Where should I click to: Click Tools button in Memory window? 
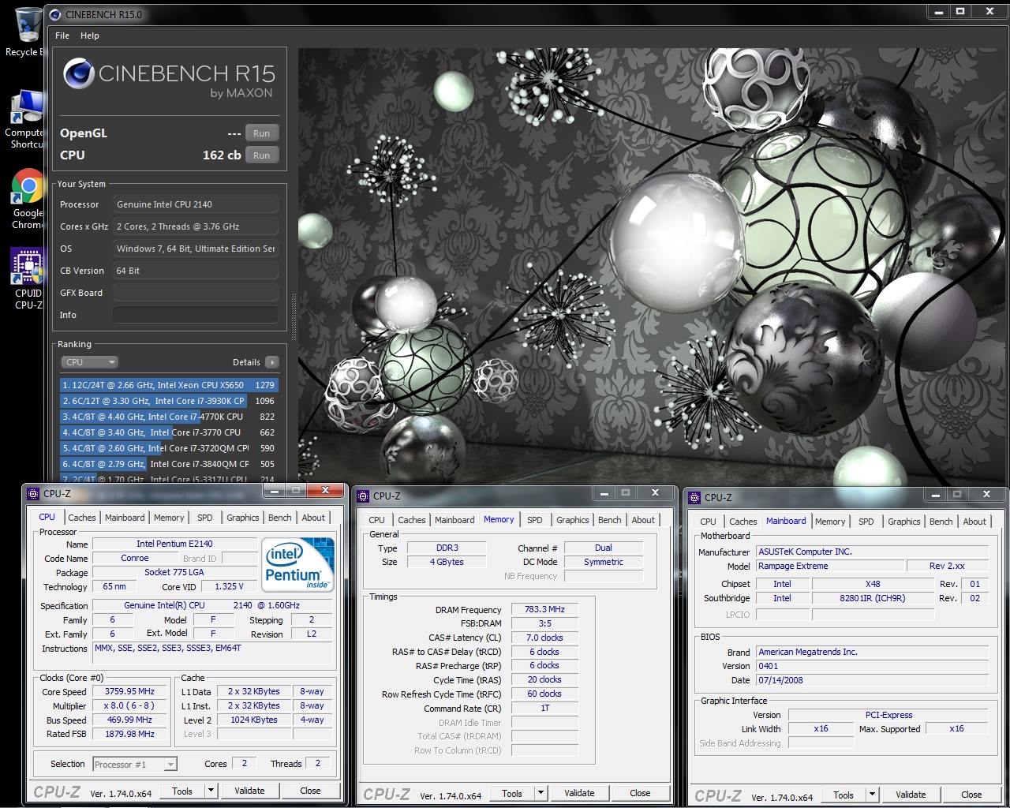(512, 793)
